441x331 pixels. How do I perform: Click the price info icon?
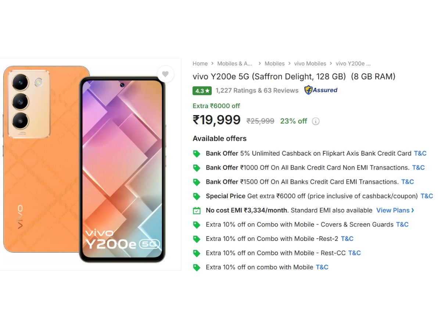[x=316, y=121]
